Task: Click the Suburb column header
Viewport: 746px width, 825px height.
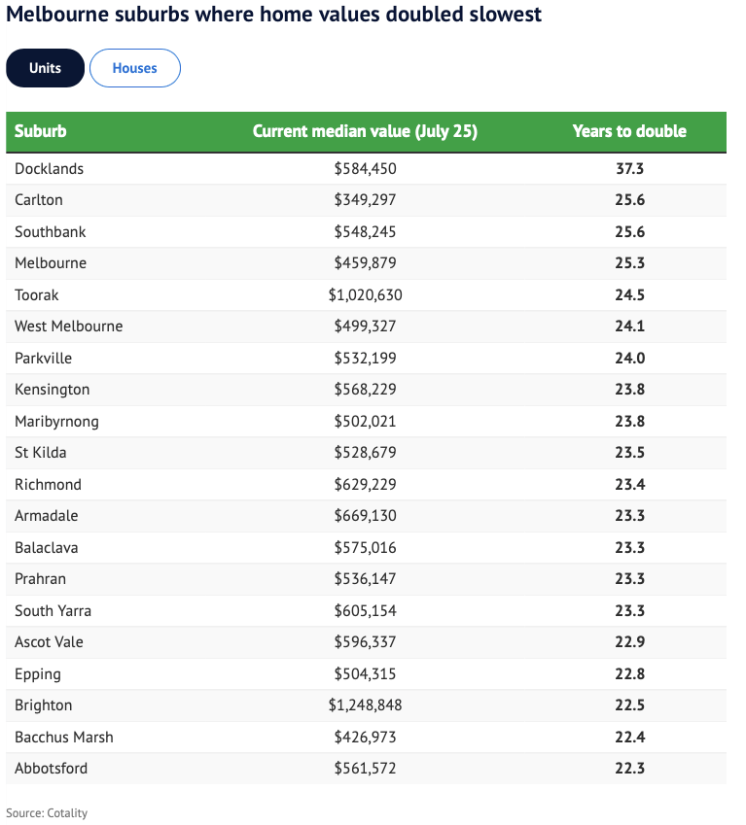Action: 41,131
